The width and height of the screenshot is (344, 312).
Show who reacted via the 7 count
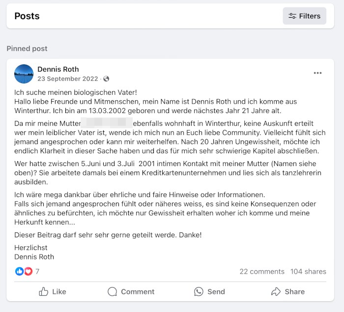37,271
